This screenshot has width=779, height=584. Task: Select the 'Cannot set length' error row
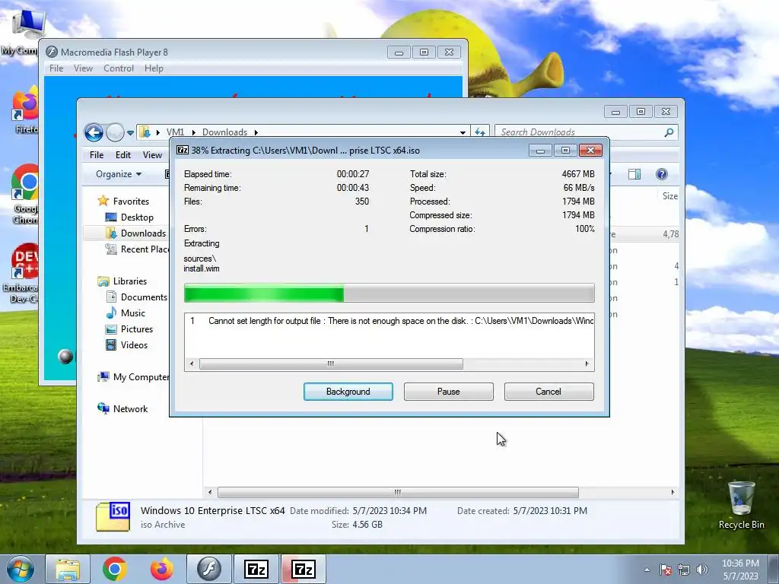pyautogui.click(x=389, y=321)
